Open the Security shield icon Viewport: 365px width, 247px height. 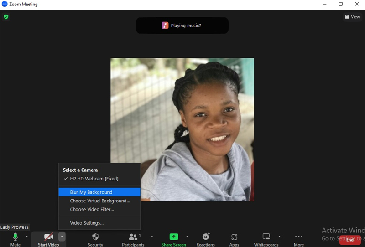(x=95, y=237)
